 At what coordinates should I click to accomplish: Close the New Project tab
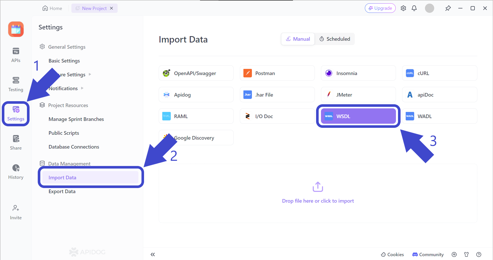pyautogui.click(x=111, y=8)
